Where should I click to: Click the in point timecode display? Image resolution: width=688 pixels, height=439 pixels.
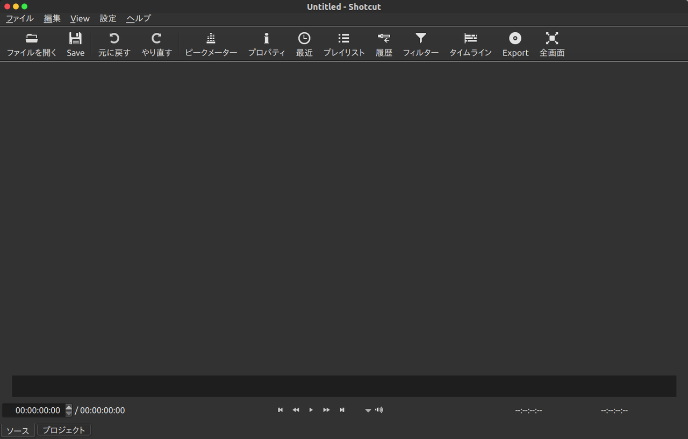pyautogui.click(x=528, y=410)
